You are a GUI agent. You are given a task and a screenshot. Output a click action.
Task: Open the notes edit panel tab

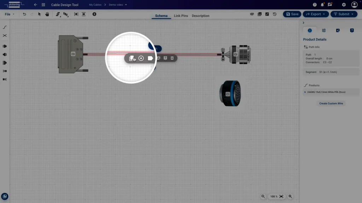(x=338, y=30)
